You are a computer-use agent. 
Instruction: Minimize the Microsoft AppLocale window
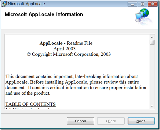click(x=132, y=4)
